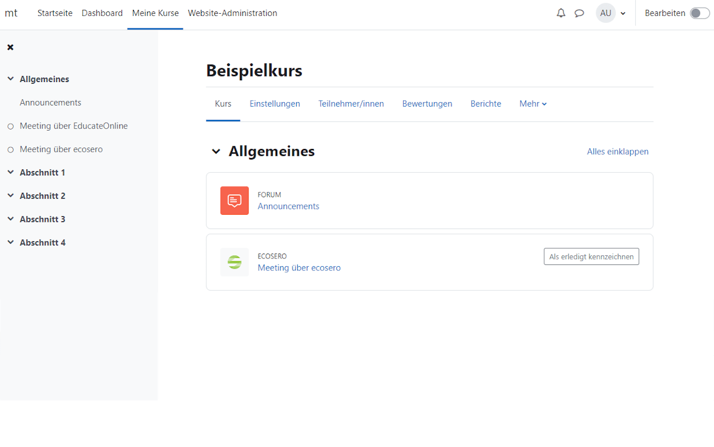Switch to the Einstellungen tab

pyautogui.click(x=275, y=104)
